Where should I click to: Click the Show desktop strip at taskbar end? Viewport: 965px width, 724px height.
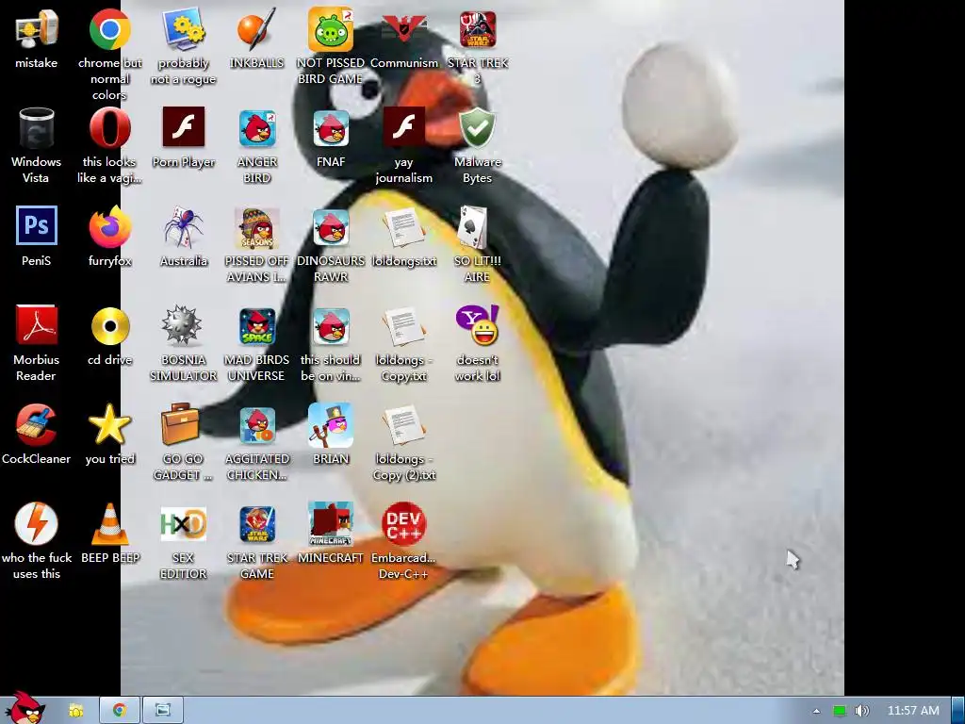pos(958,711)
